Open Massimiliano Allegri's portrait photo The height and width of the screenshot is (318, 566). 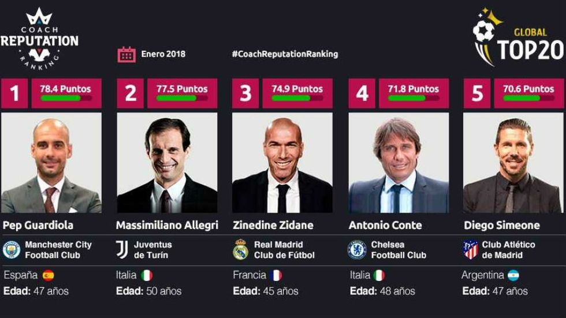pos(167,163)
